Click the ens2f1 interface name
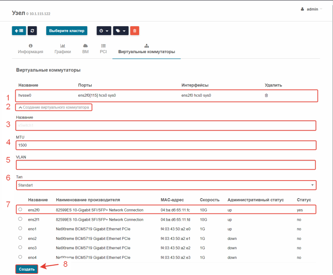333x275 pixels. pos(34,220)
